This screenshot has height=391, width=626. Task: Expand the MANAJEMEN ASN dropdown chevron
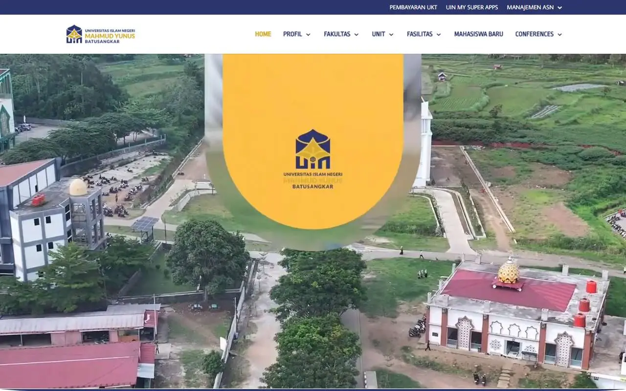pos(559,8)
